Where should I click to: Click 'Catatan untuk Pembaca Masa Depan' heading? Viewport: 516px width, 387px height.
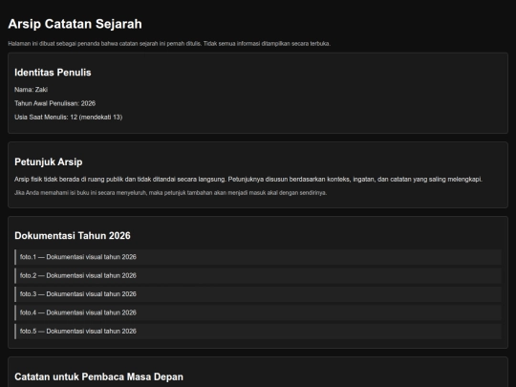[98, 376]
